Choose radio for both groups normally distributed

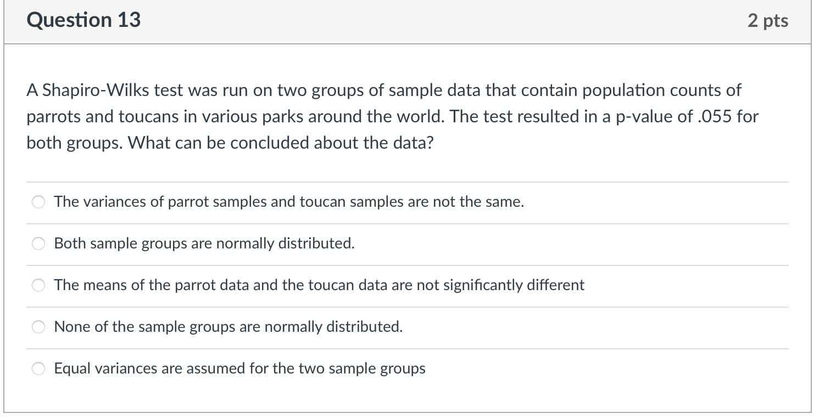click(38, 244)
